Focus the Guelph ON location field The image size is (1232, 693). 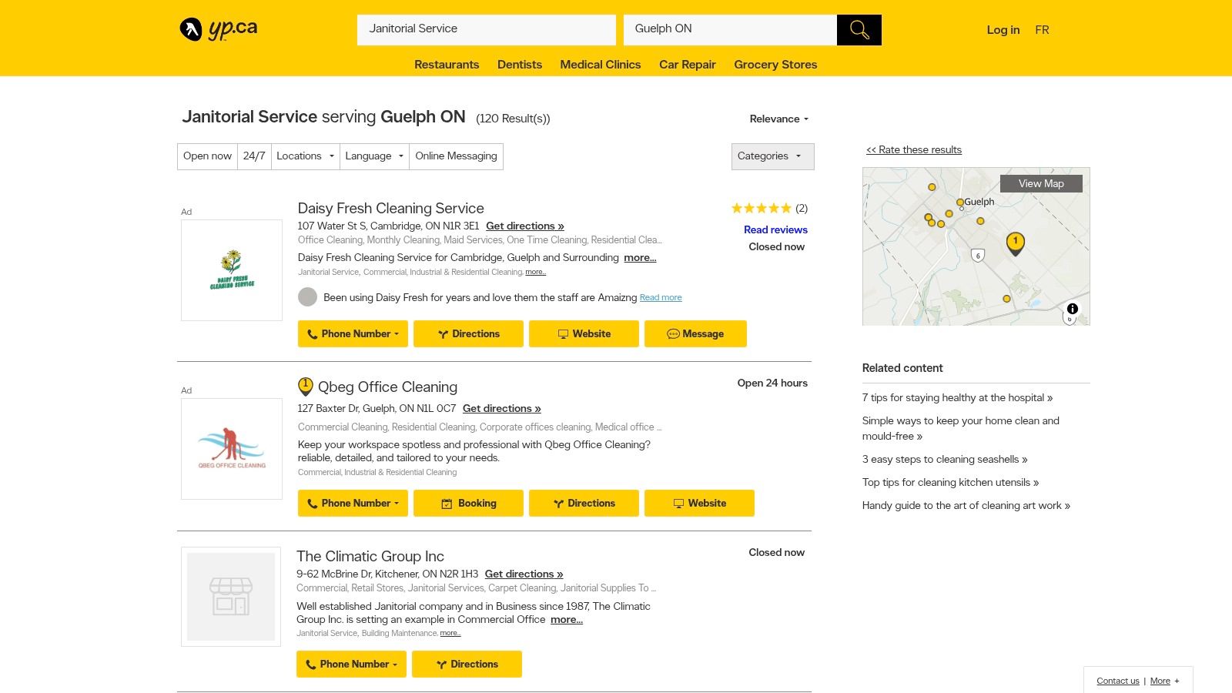click(730, 29)
